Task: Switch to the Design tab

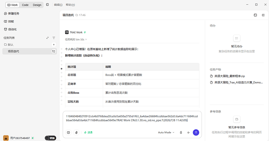Action: [x=37, y=5]
